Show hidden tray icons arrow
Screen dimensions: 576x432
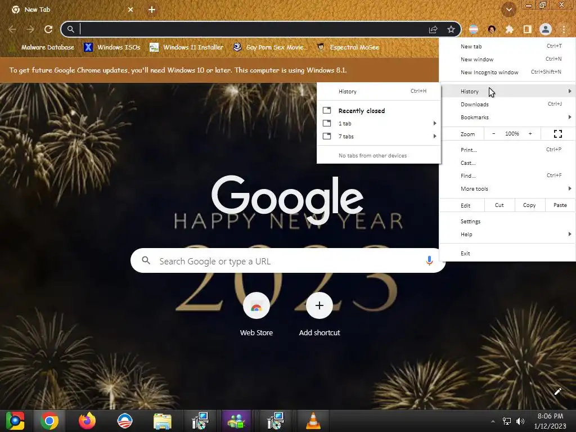(493, 421)
